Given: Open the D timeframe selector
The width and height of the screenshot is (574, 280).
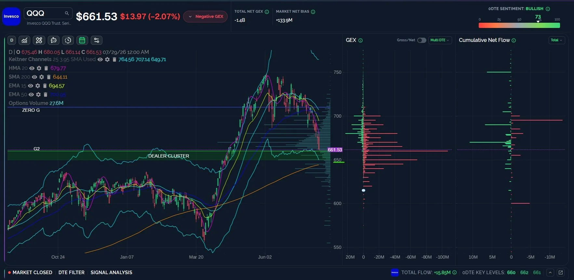Looking at the screenshot, I should coord(12,40).
